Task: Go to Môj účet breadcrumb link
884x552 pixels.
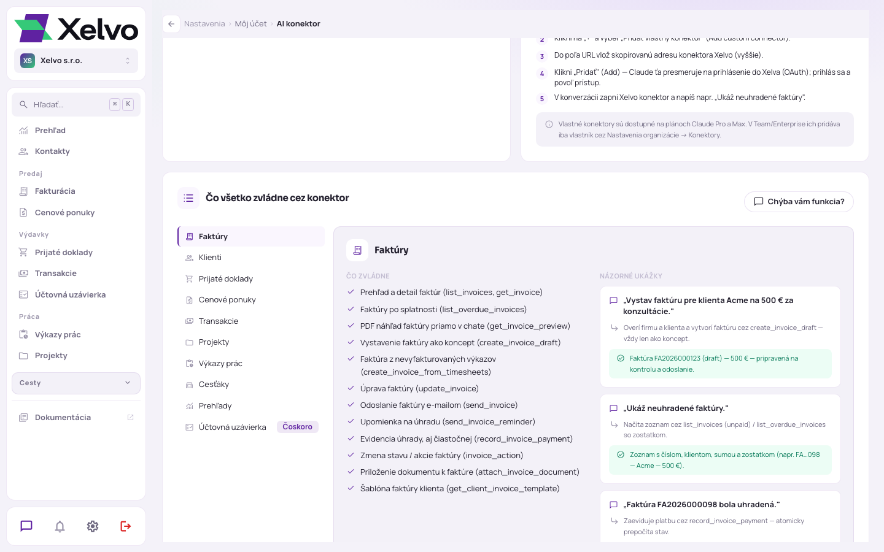Action: 250,24
